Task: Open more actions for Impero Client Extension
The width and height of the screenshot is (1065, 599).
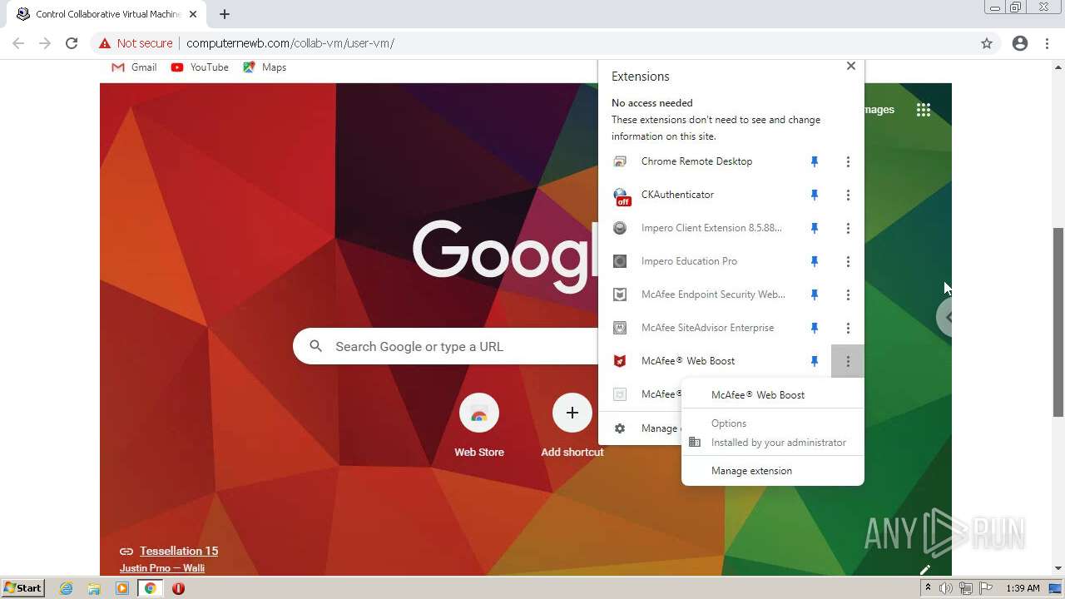Action: point(848,228)
